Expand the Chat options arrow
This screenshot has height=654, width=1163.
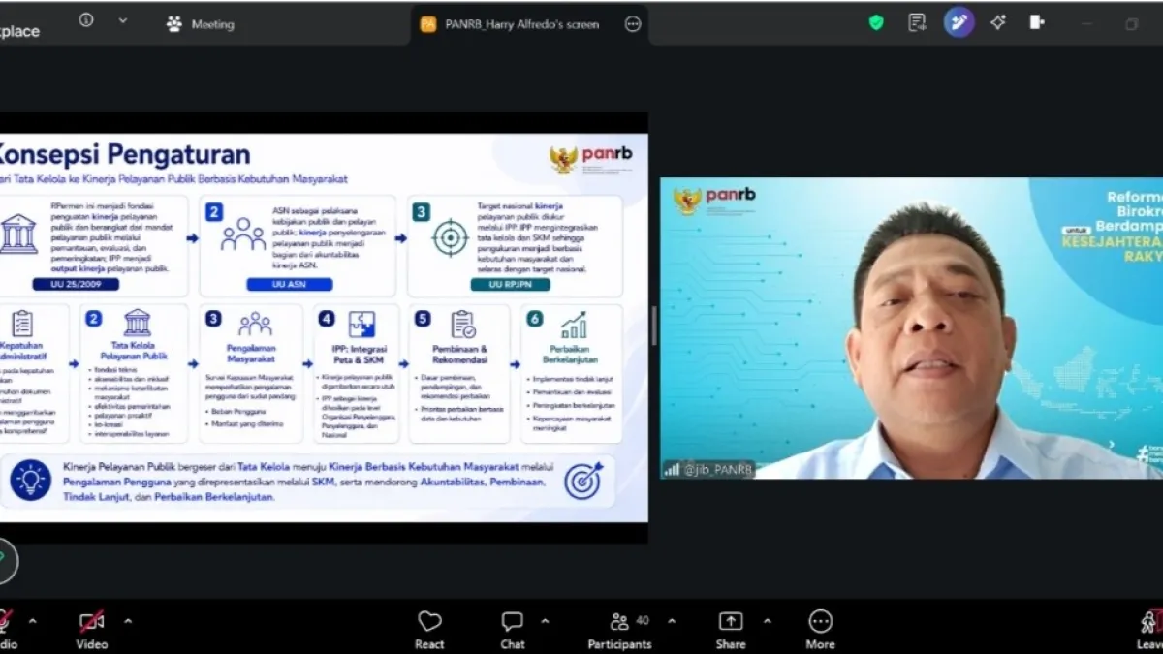click(x=545, y=621)
